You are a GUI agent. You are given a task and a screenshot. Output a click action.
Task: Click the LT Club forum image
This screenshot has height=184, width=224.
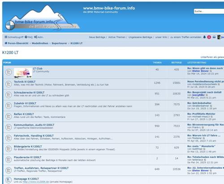click(23, 73)
